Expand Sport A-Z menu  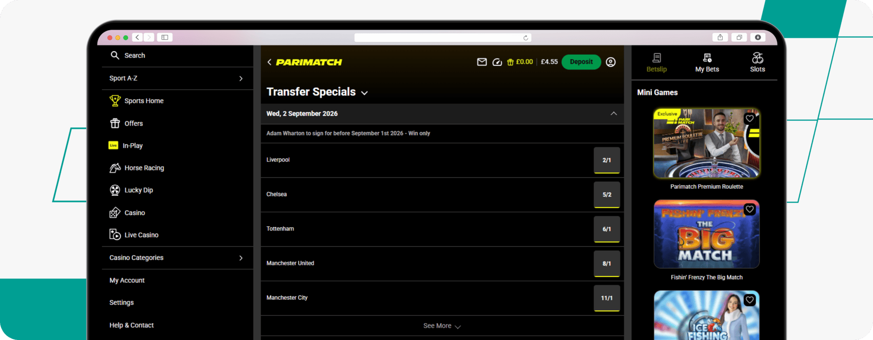pyautogui.click(x=178, y=78)
